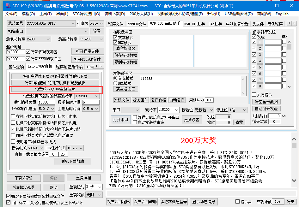299x207 pixels.
Task: Click up arrow of the send buffer scrollbar
Action: click(243, 79)
